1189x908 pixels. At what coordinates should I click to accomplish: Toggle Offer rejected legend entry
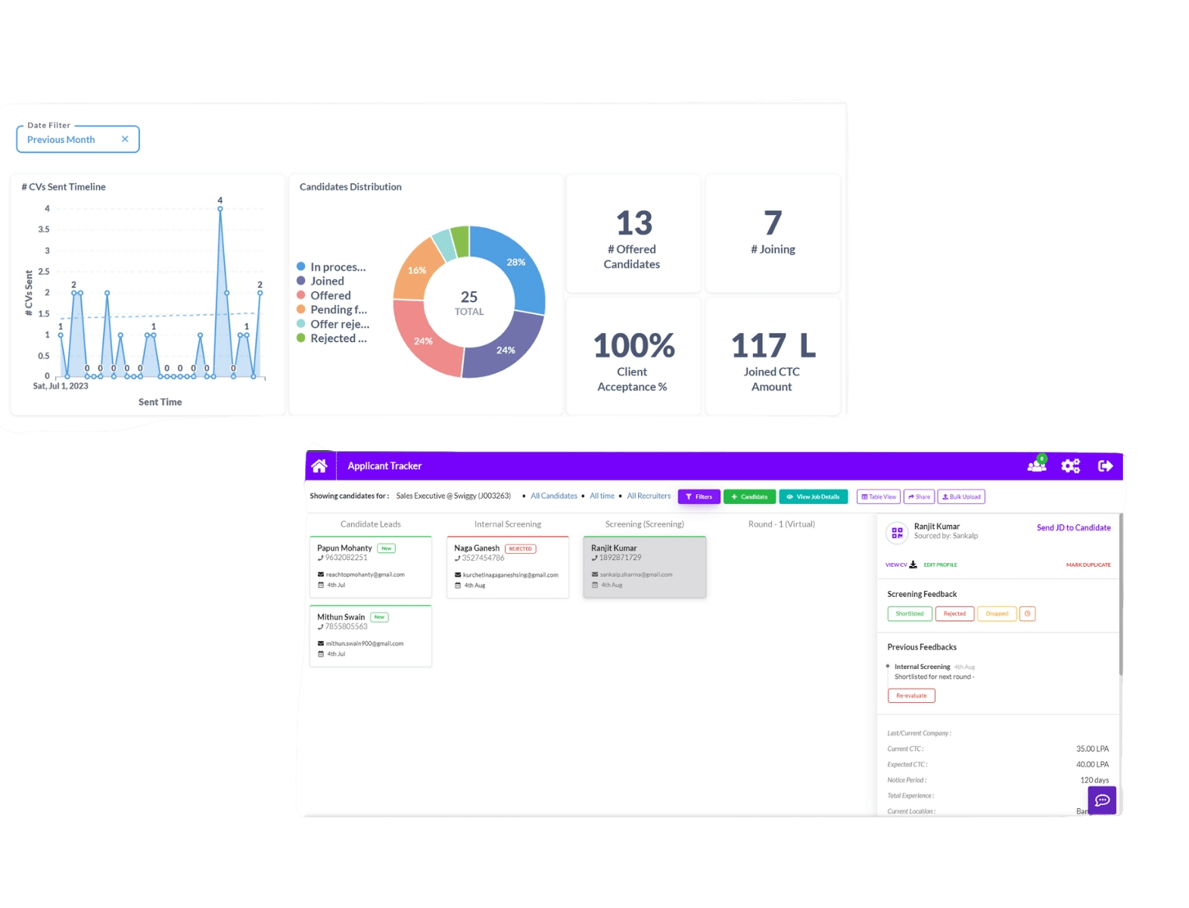[334, 325]
